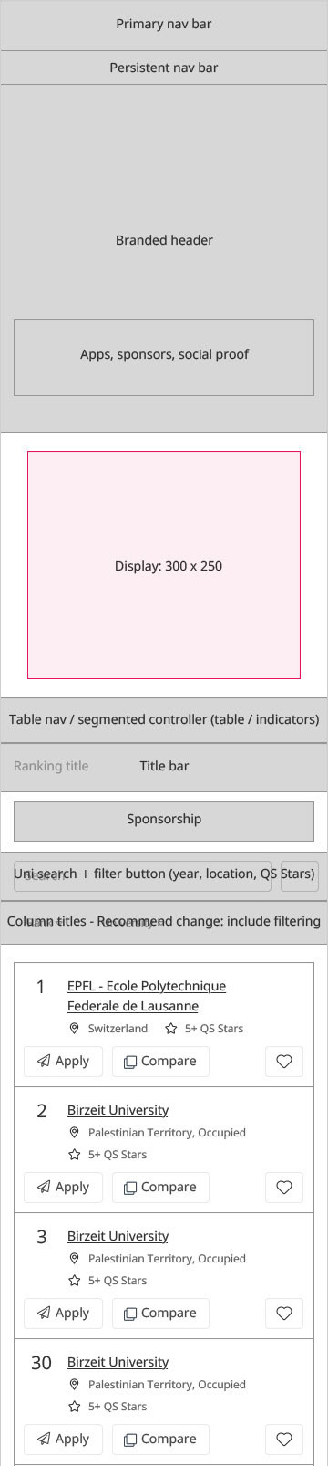Open EPFL - Ecole Polytechnique Federale de Lausanne link
Viewport: 328px width, 1466px height.
tap(147, 996)
